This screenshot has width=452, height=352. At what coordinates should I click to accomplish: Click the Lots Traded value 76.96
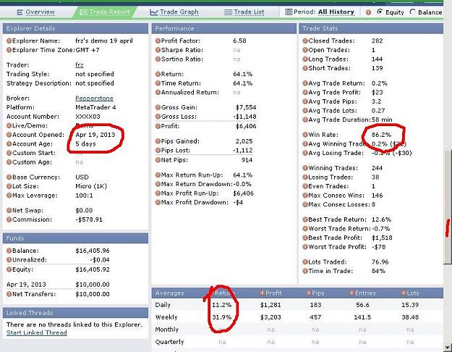tap(380, 262)
